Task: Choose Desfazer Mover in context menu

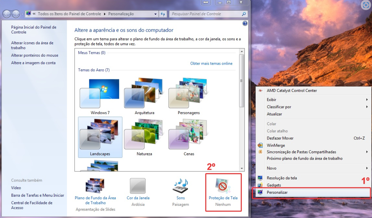Action: [280, 138]
